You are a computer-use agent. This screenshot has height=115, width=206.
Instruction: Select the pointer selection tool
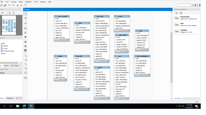coord(26,13)
